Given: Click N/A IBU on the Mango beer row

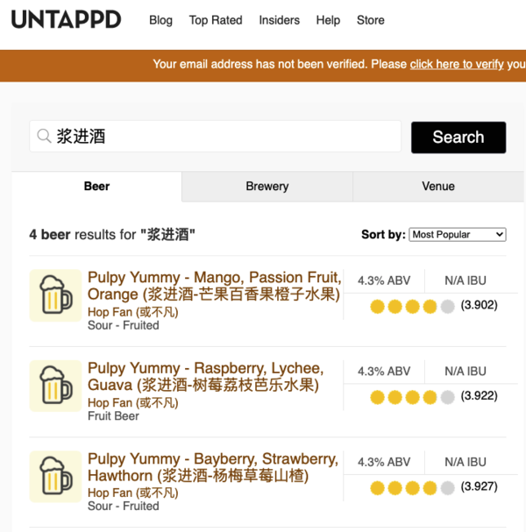Looking at the screenshot, I should tap(466, 280).
